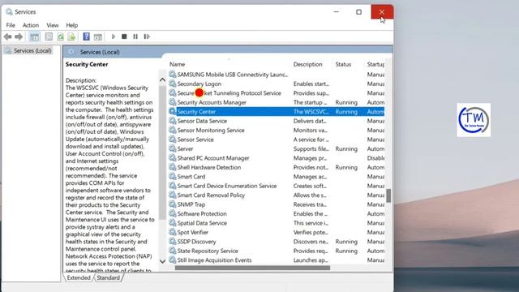The width and height of the screenshot is (519, 292).
Task: Click the horizontal scrollbar under the services list
Action: pyautogui.click(x=252, y=268)
